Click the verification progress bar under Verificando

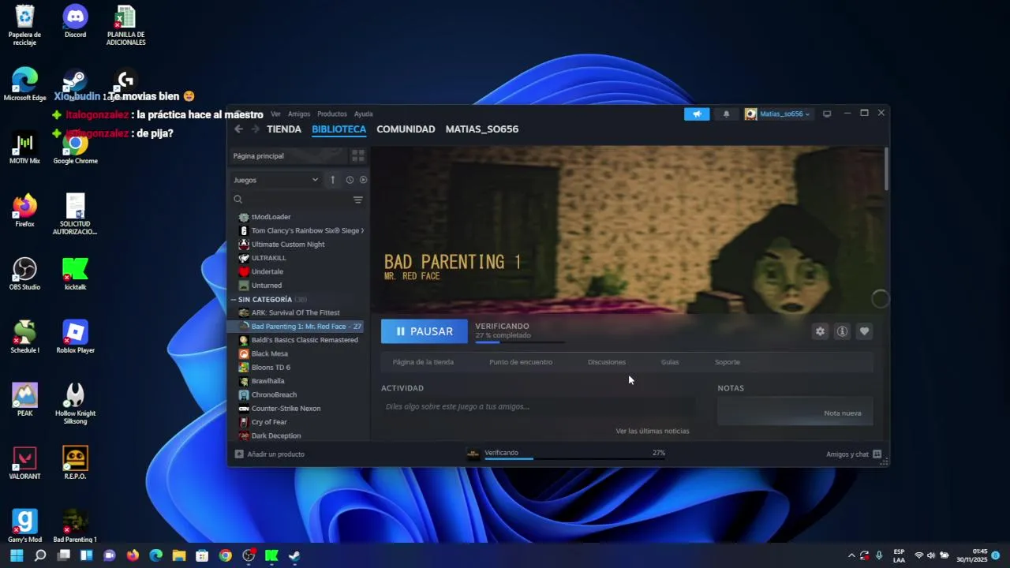click(520, 342)
